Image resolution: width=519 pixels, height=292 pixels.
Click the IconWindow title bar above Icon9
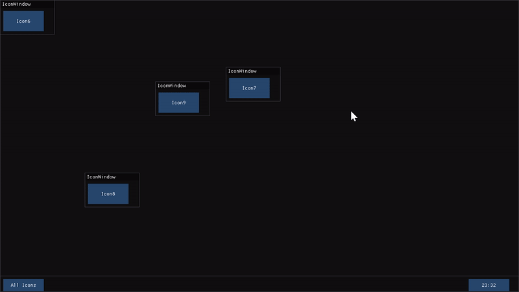pyautogui.click(x=199, y=85)
